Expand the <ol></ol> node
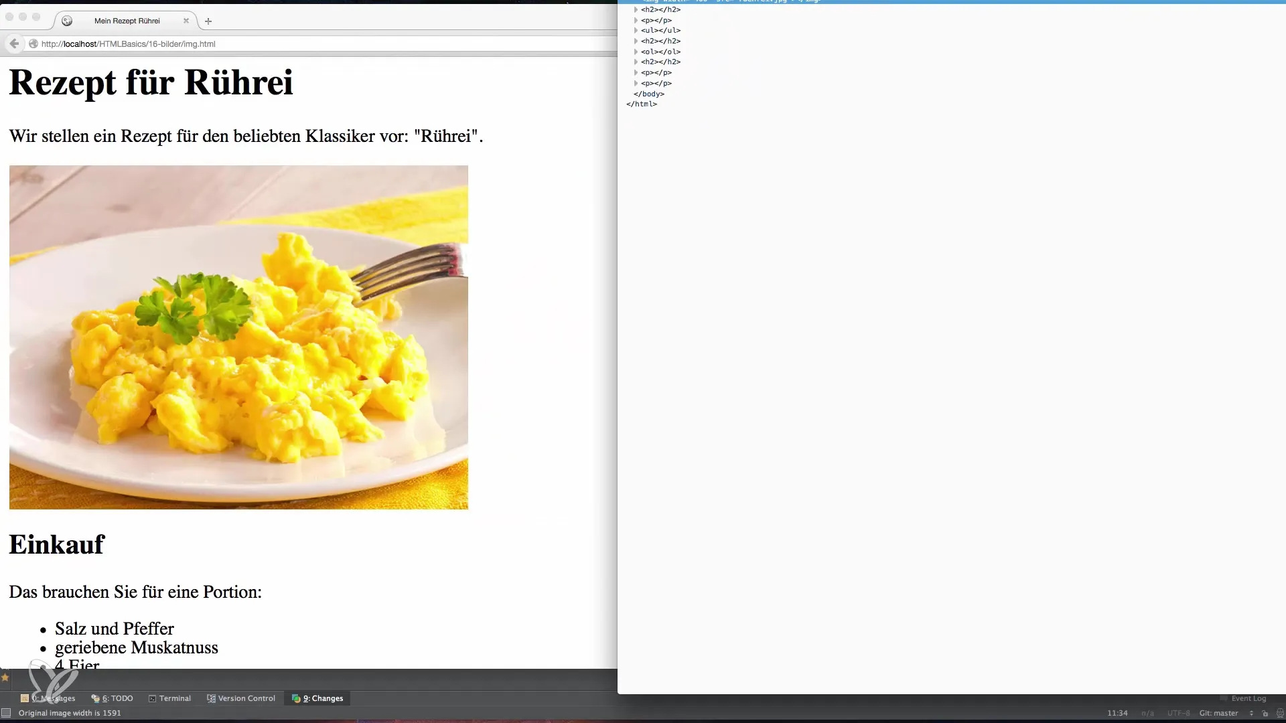Screen dimensions: 1286x723 tap(636, 52)
